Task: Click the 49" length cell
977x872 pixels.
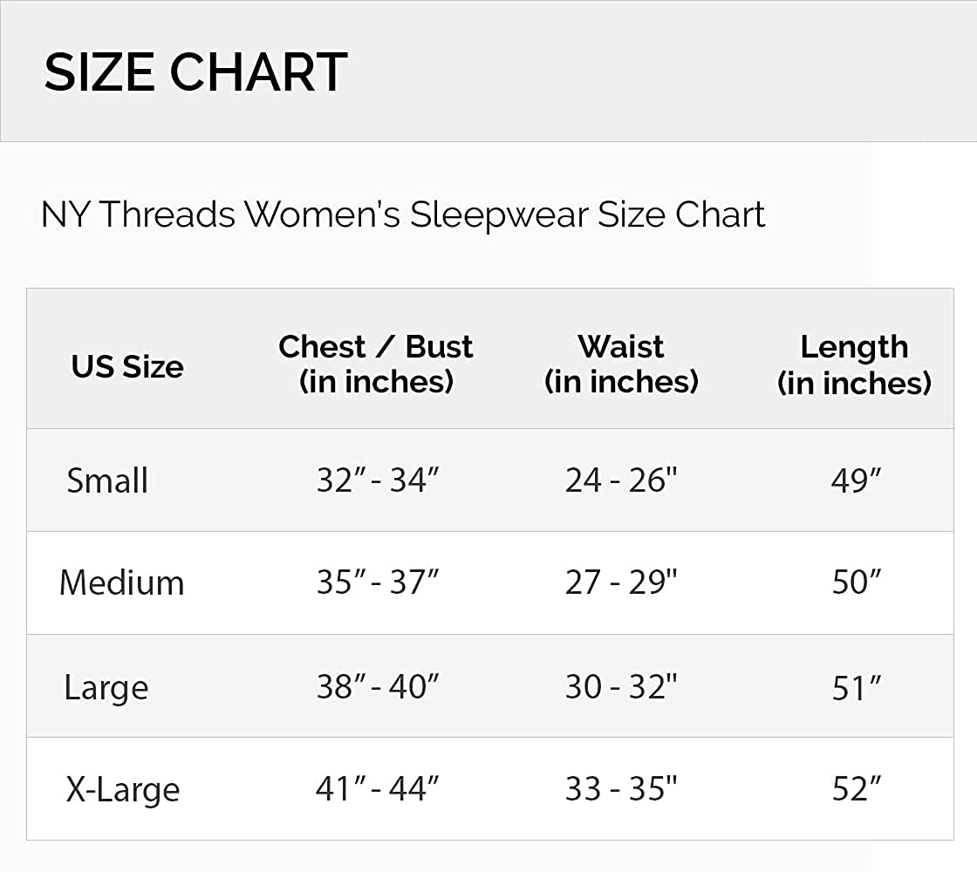Action: point(856,480)
